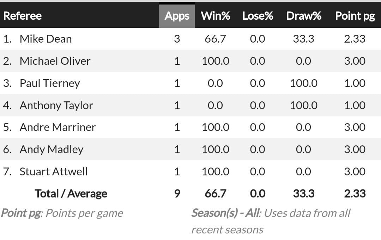Click the Total / Average row label
This screenshot has height=240, width=381.
[x=71, y=194]
